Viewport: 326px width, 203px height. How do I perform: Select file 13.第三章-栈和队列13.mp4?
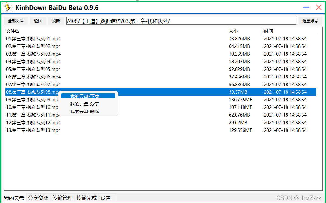point(33,130)
